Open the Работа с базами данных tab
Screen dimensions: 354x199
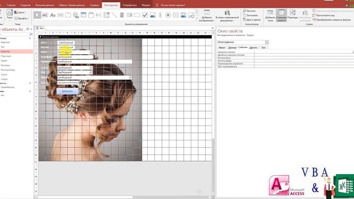point(71,5)
